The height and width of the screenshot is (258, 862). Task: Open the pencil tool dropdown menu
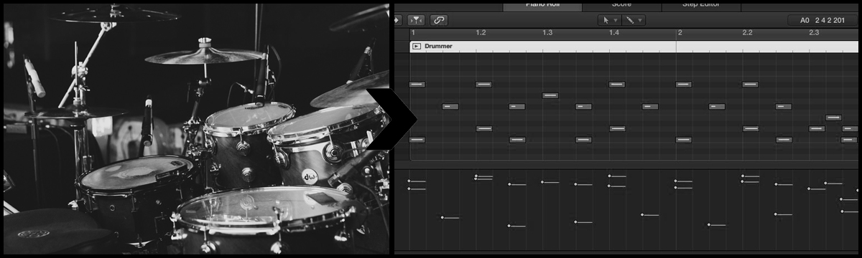point(634,20)
